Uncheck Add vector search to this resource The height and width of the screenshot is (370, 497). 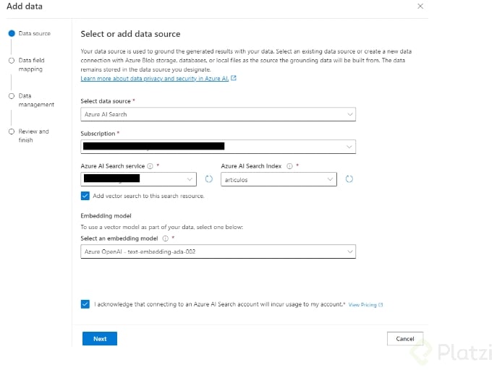[85, 196]
